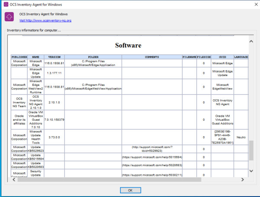Viewport: 260px width, 197px height.
Task: Click version 2.10.1.0 cell
Action: 54,102
